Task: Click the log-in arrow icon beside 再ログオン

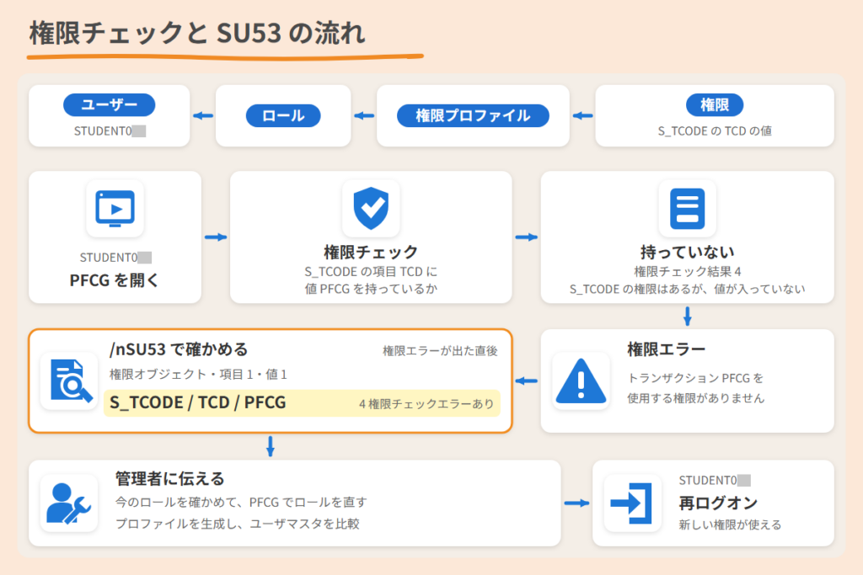Action: click(x=632, y=503)
